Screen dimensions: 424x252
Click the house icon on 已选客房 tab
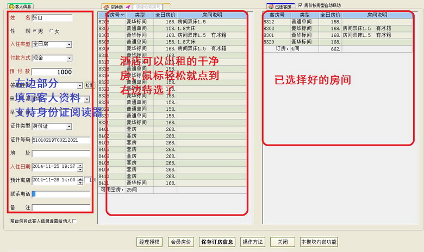pos(270,7)
